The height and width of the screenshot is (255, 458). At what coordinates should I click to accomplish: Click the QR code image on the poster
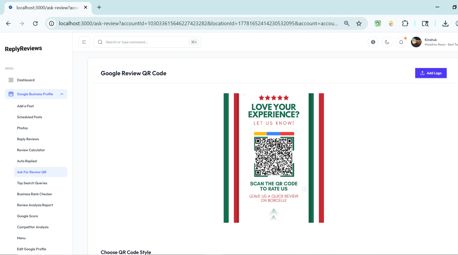[x=274, y=156]
